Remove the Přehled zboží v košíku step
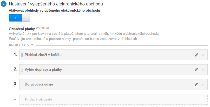 [x=202, y=55]
